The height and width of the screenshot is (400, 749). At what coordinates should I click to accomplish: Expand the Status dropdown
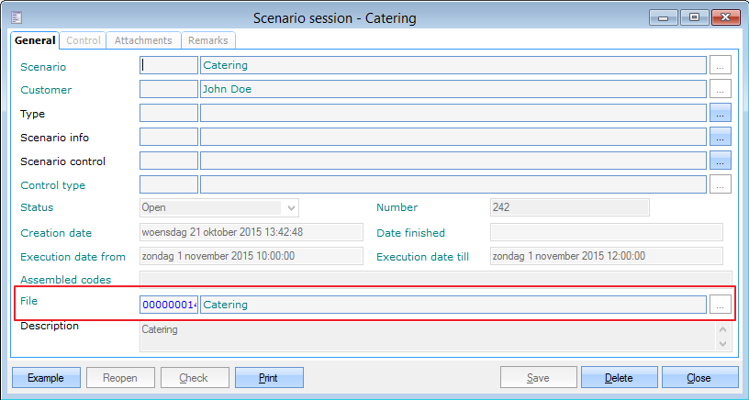point(291,207)
